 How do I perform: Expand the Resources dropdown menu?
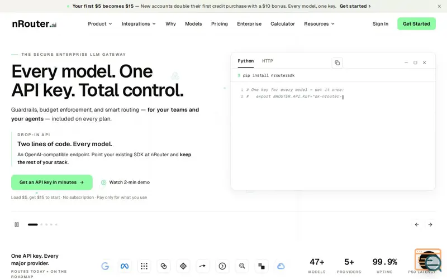click(x=319, y=24)
